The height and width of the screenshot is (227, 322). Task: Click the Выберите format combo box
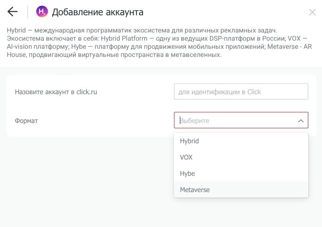[x=241, y=120]
